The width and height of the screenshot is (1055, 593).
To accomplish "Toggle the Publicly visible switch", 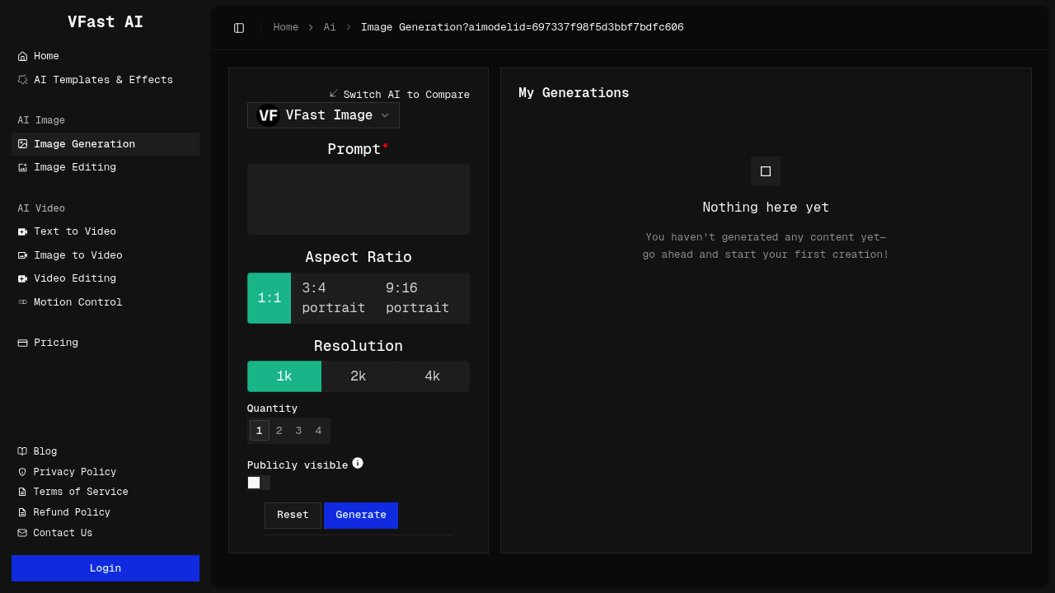I will [x=259, y=483].
